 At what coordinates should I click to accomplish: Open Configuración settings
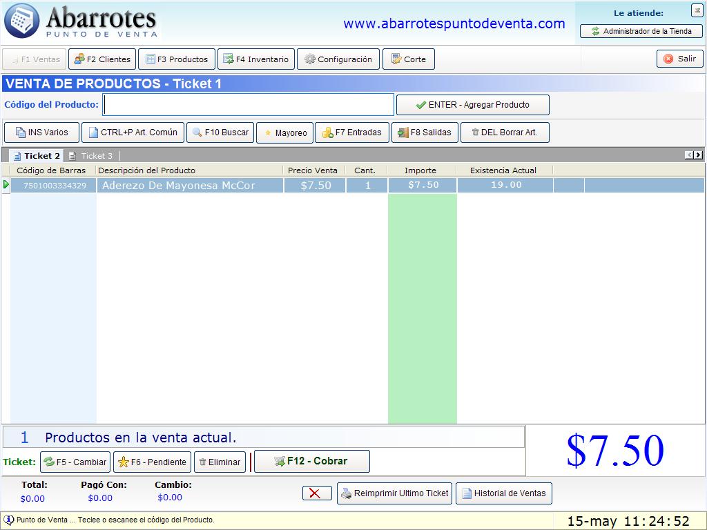point(338,59)
